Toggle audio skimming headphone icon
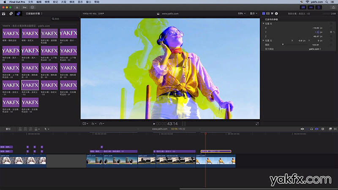 tap(311, 129)
